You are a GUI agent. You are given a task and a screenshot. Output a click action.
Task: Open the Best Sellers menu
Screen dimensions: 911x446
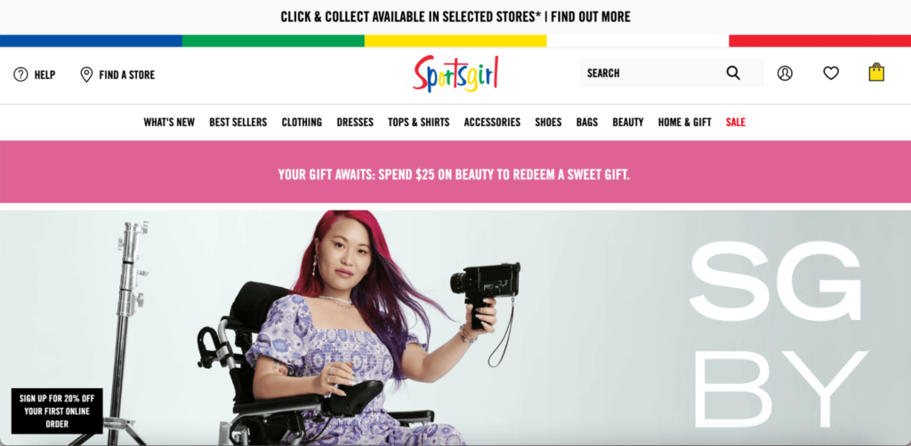[x=238, y=123]
